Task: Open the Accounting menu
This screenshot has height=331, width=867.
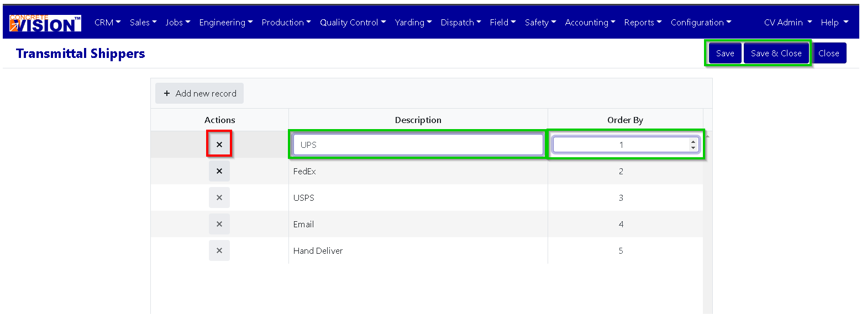Action: click(590, 23)
